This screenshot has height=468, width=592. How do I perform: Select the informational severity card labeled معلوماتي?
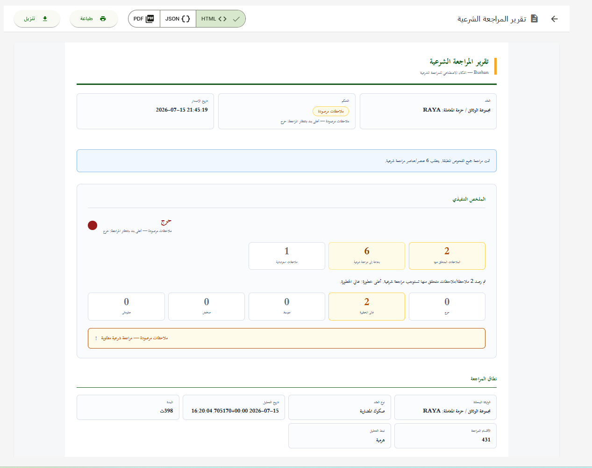pyautogui.click(x=126, y=307)
